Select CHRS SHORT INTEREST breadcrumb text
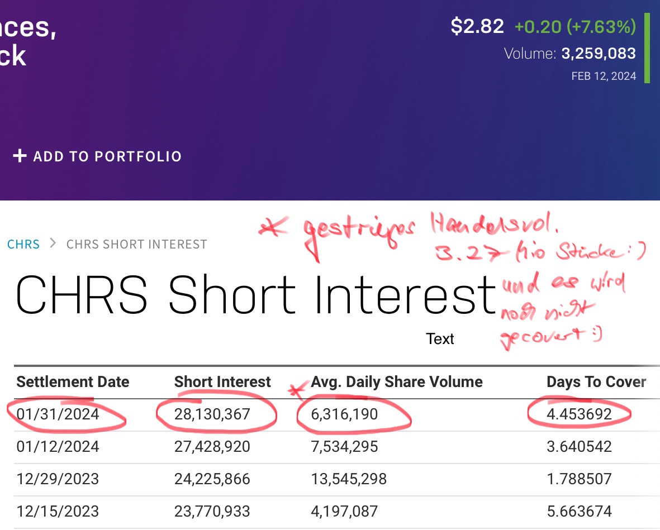The height and width of the screenshot is (530, 660). coord(137,244)
